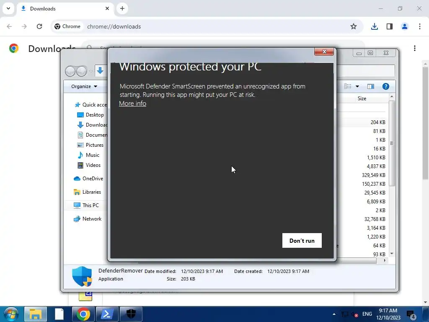Open the taskbar clock and date
This screenshot has height=322, width=429.
[x=388, y=314]
